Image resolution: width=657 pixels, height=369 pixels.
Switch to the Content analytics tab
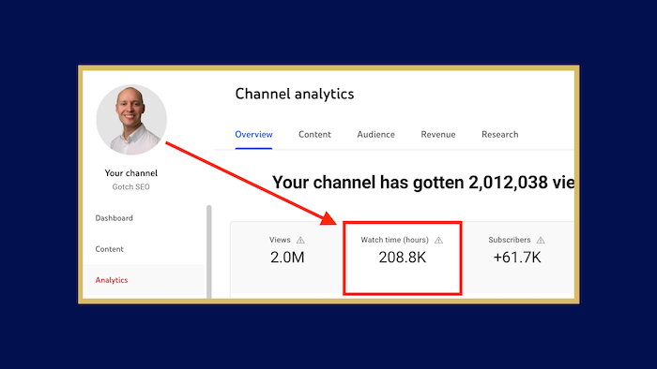tap(314, 134)
